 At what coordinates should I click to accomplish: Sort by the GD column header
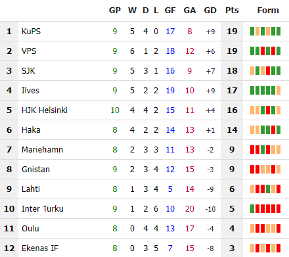210,11
